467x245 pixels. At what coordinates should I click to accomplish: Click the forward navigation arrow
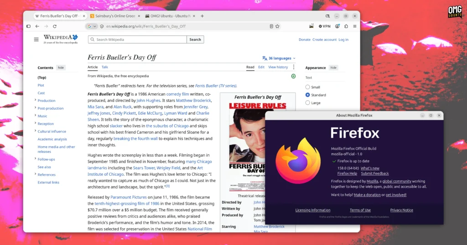coord(46,26)
